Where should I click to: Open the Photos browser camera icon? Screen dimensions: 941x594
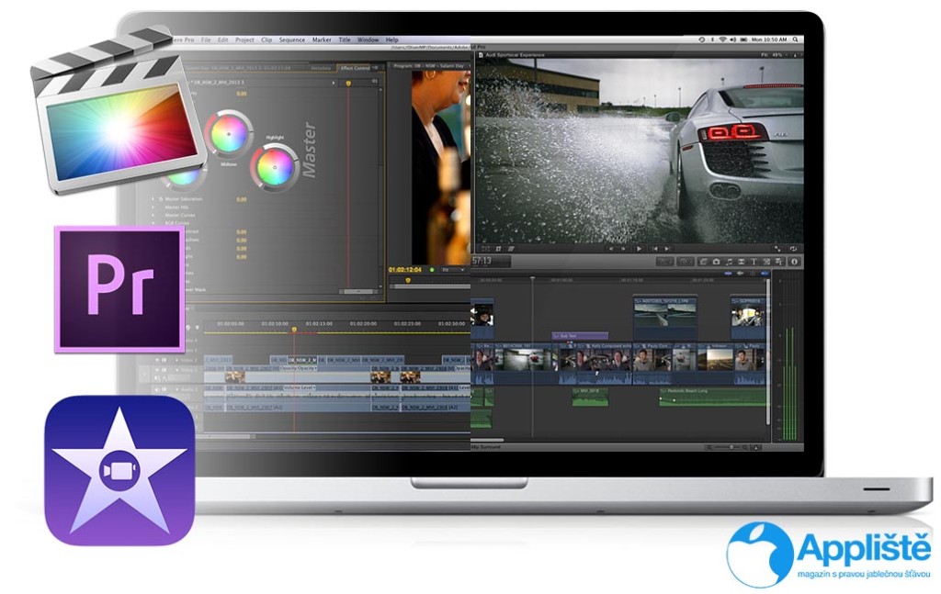tap(716, 262)
